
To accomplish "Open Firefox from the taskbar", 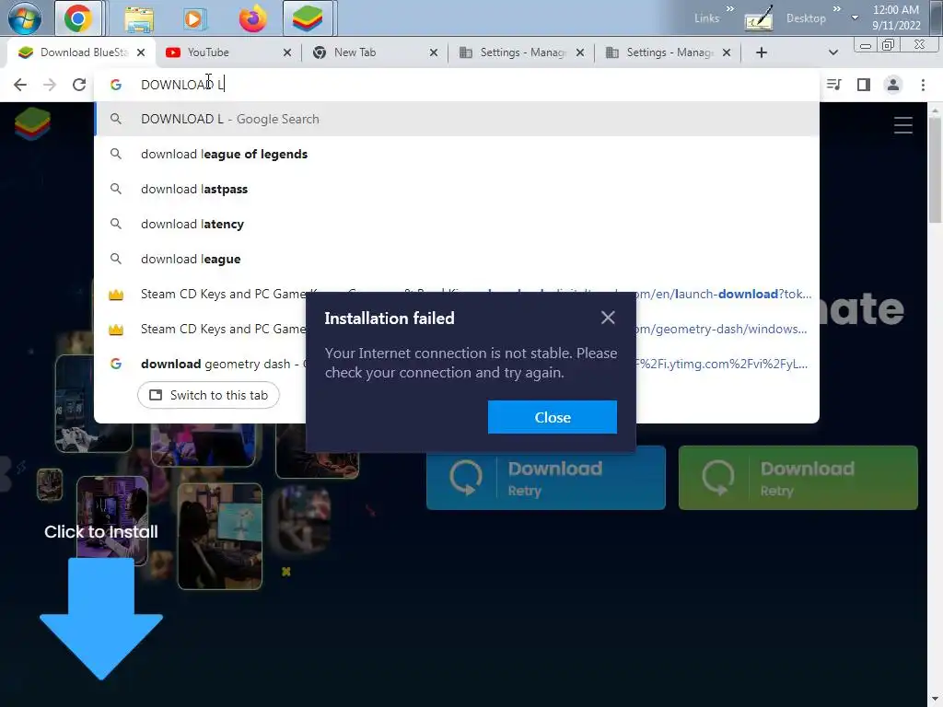I will tap(252, 18).
